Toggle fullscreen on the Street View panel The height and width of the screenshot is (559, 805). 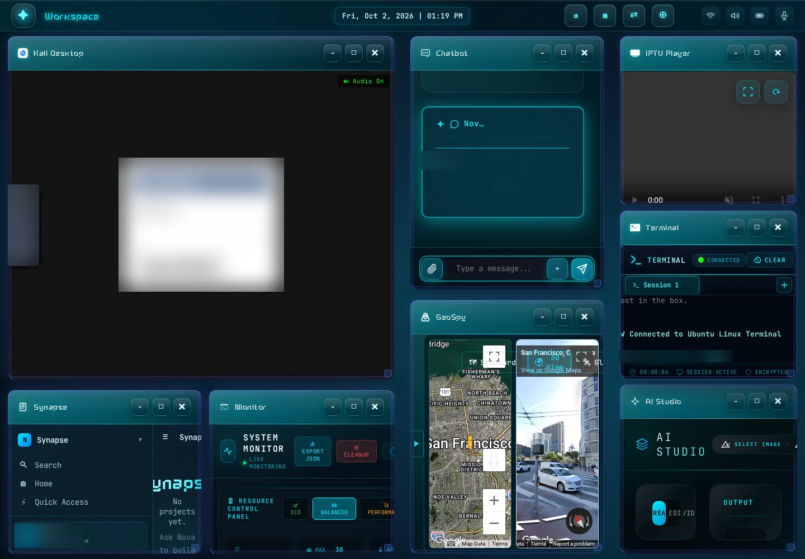(x=581, y=357)
